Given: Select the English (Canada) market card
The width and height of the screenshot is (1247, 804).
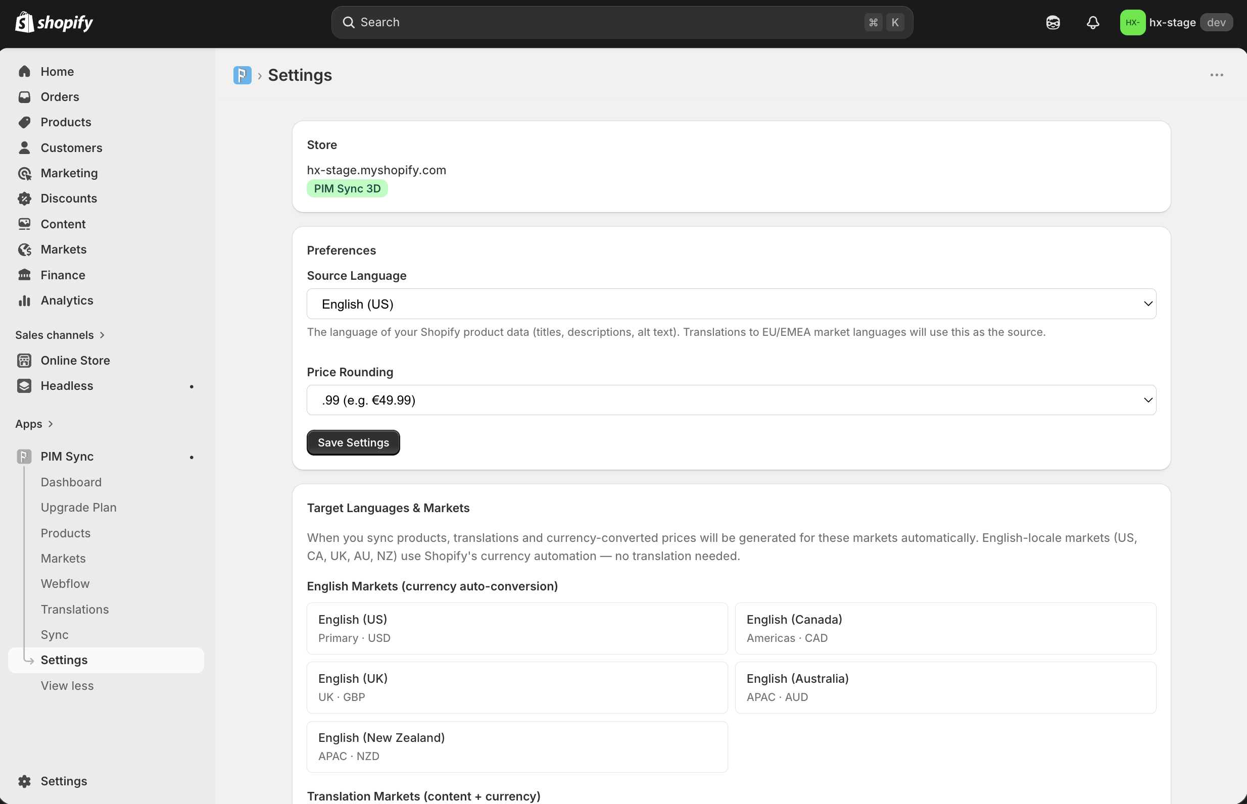Looking at the screenshot, I should coord(946,629).
